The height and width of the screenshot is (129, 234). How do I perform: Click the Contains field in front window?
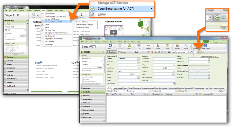coord(89,67)
